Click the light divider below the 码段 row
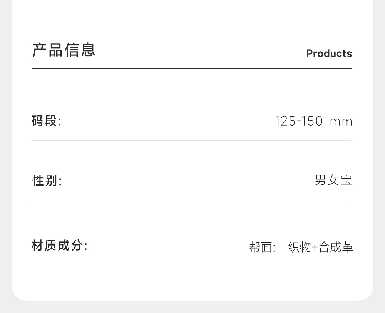This screenshot has height=313, width=385. [x=192, y=141]
